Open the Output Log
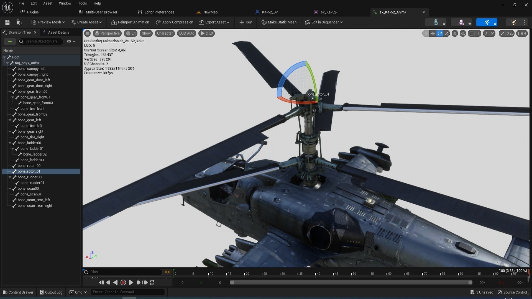Image resolution: width=532 pixels, height=299 pixels. 51,292
